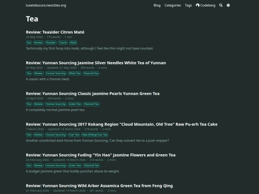Click the luxetobscura.neocities.org site title
The width and height of the screenshot is (259, 194).
[x=46, y=5]
